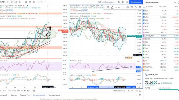Lock the selected trendline drawing
Image resolution: width=179 pixels, height=100 pixels.
tap(136, 7)
